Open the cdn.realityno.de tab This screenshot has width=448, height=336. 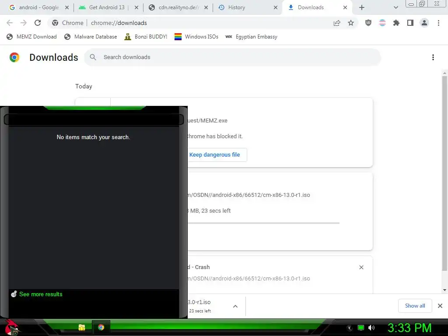point(178,7)
